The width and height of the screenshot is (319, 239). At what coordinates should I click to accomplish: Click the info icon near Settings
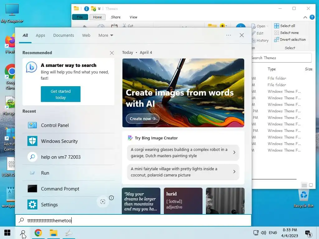click(111, 198)
